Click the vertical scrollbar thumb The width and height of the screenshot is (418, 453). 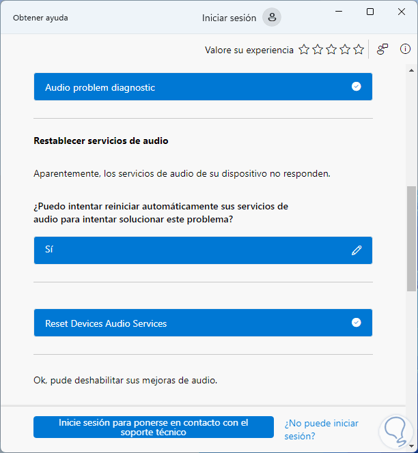click(411, 239)
